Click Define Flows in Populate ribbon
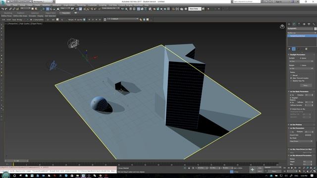Screen dimensions: 317x178 pos(6,16)
